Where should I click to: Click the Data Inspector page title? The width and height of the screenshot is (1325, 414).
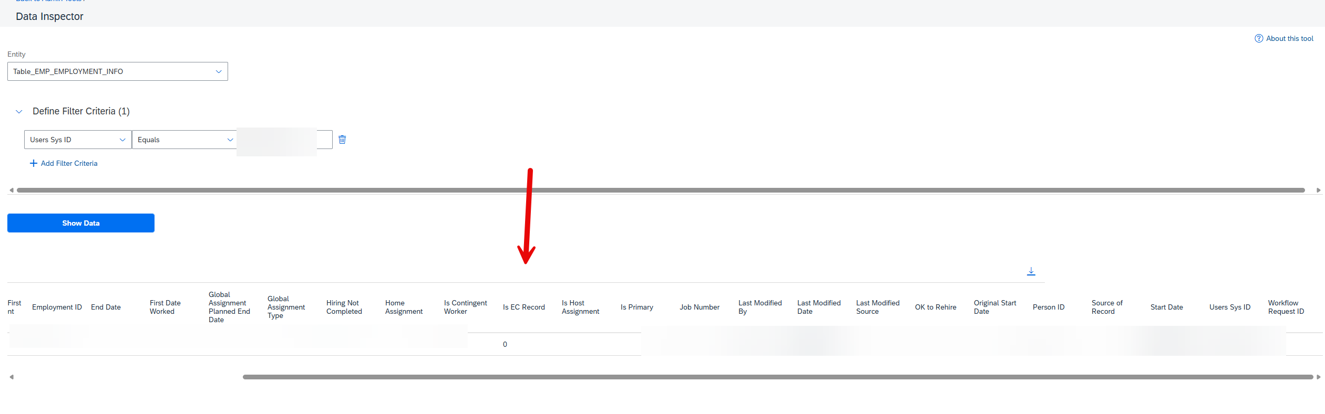(x=49, y=16)
